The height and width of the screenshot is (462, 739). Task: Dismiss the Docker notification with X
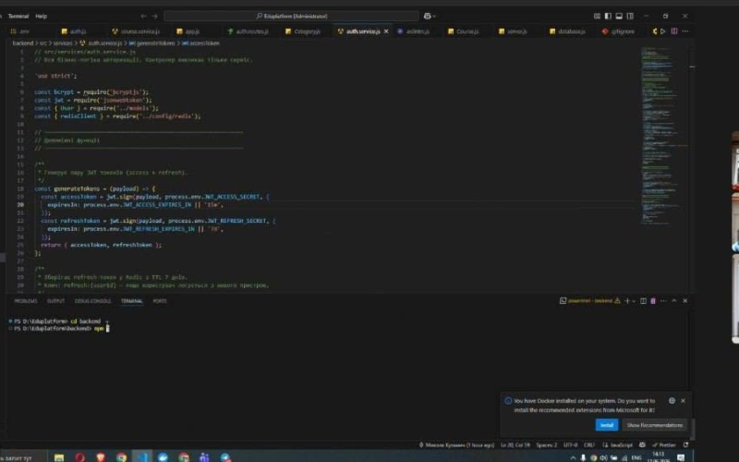683,401
